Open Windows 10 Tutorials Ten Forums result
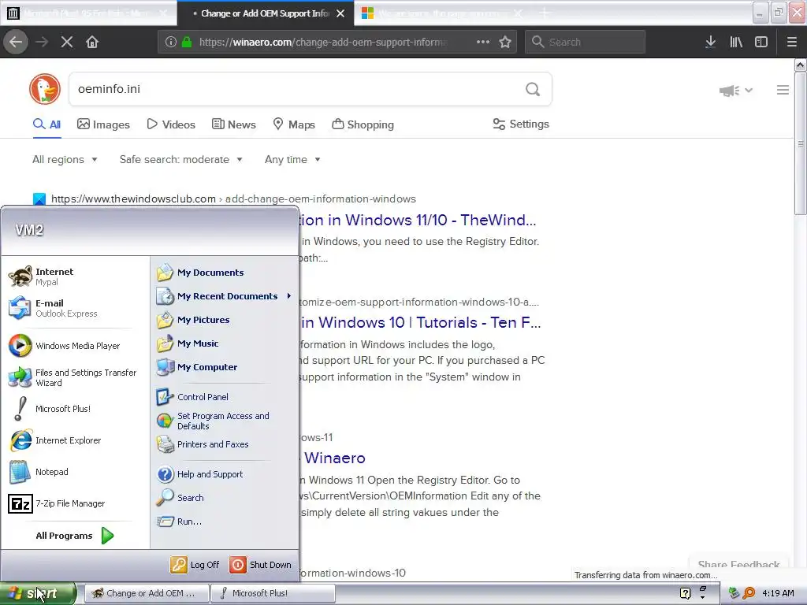This screenshot has width=807, height=605. click(421, 322)
